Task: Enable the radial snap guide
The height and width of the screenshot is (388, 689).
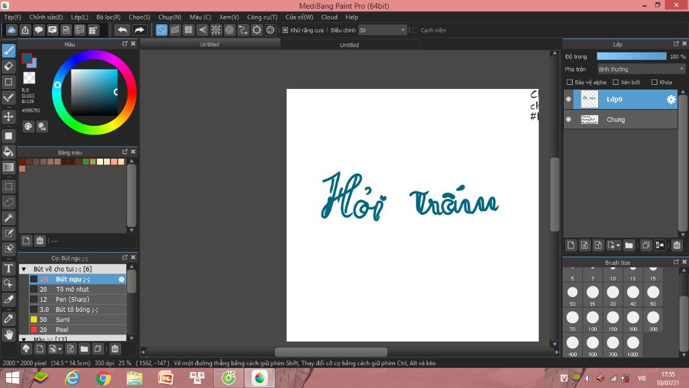Action: [x=216, y=30]
